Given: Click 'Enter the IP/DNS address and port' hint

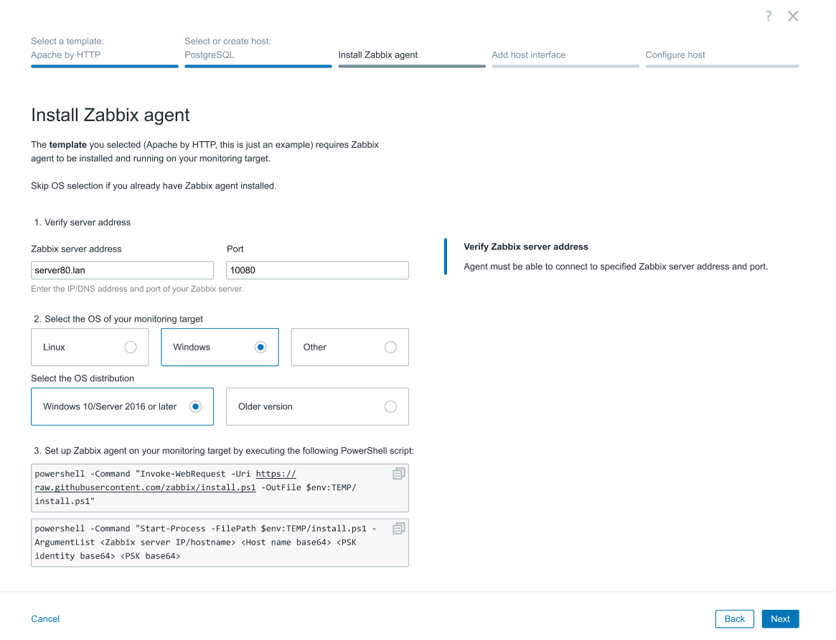Looking at the screenshot, I should coord(137,289).
